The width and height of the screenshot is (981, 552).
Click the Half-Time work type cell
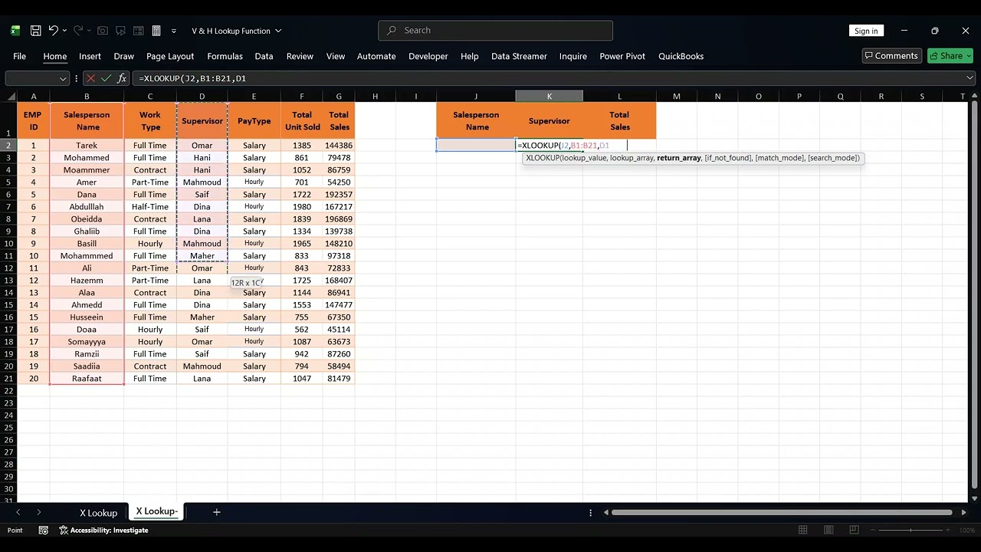click(x=150, y=207)
